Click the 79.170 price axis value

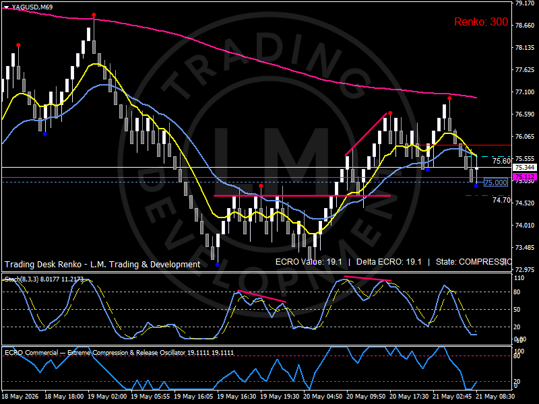click(525, 3)
